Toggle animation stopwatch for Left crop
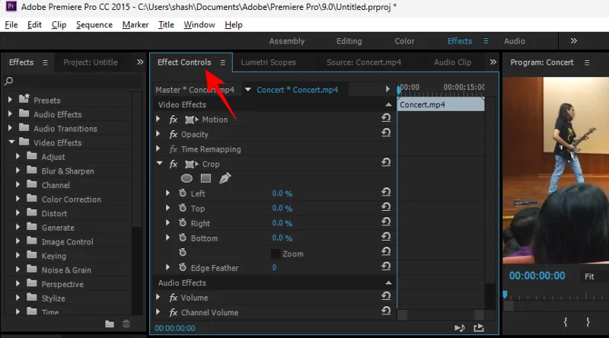 (x=183, y=193)
